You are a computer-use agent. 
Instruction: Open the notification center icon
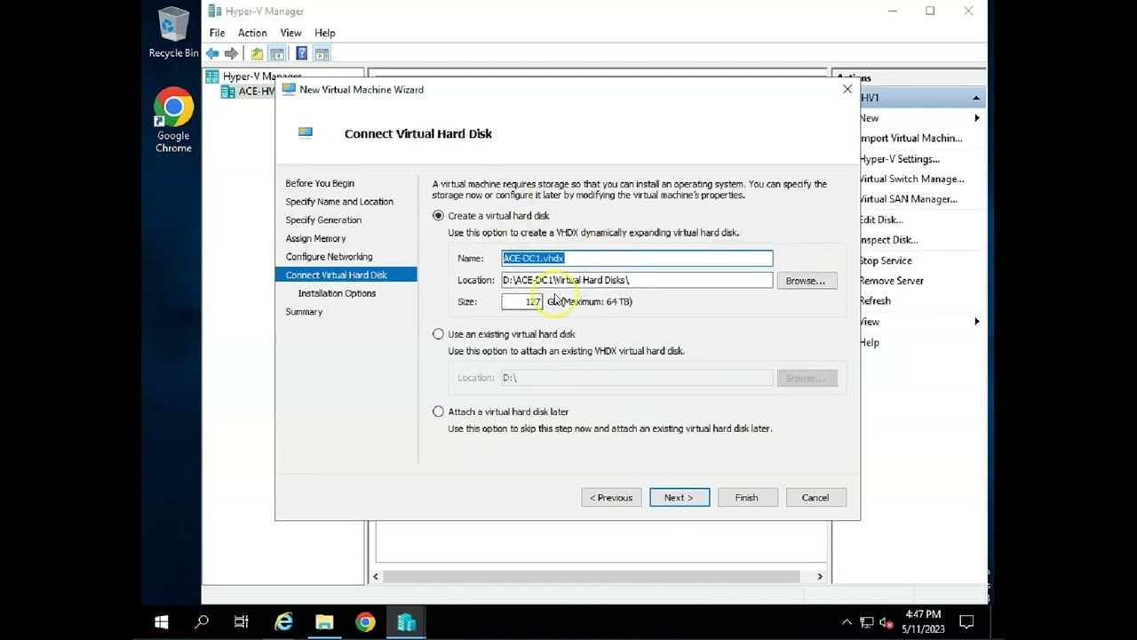click(x=967, y=622)
